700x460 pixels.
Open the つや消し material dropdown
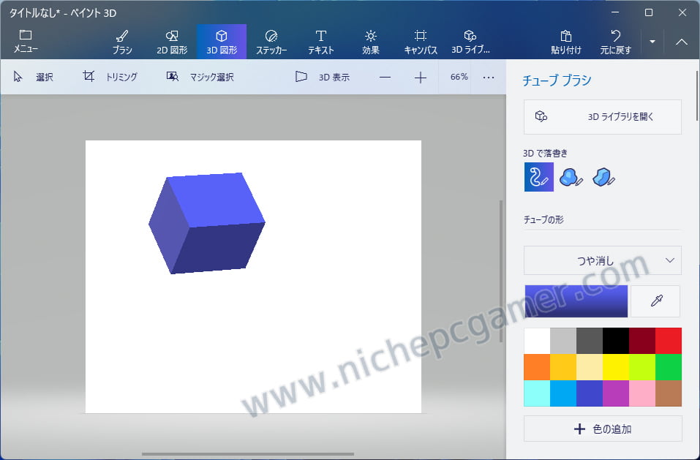(x=602, y=260)
